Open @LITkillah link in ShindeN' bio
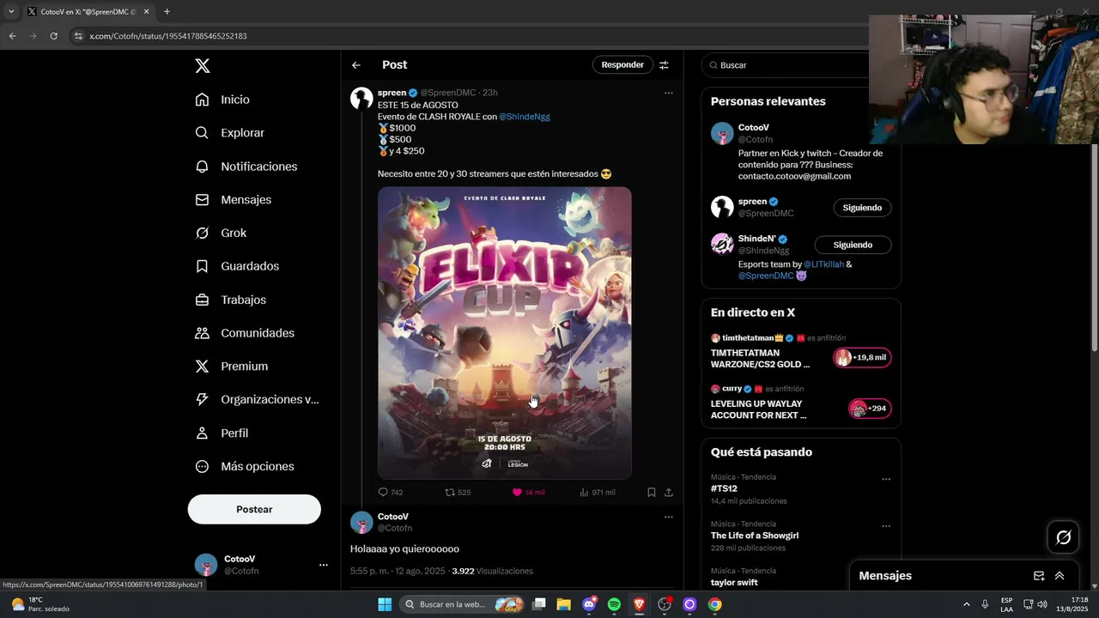This screenshot has width=1099, height=618. (823, 264)
